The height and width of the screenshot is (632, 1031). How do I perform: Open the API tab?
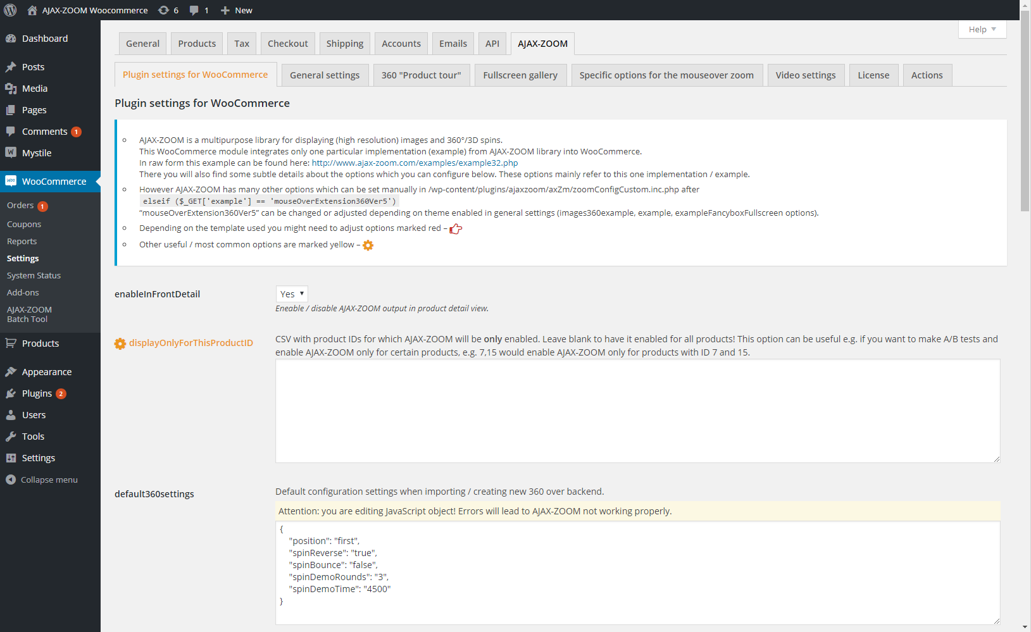click(x=492, y=44)
